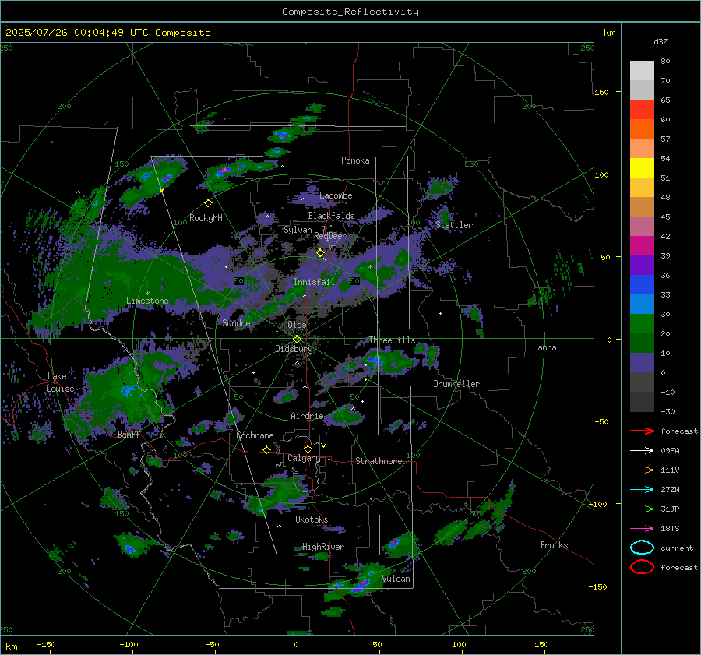Click the Ponoka town label
Image resolution: width=701 pixels, height=655 pixels.
tap(355, 160)
